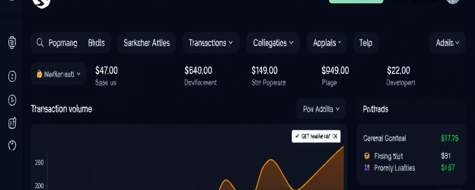Click the checkmark in the GET tooltip
This screenshot has height=190, width=475.
(298, 136)
